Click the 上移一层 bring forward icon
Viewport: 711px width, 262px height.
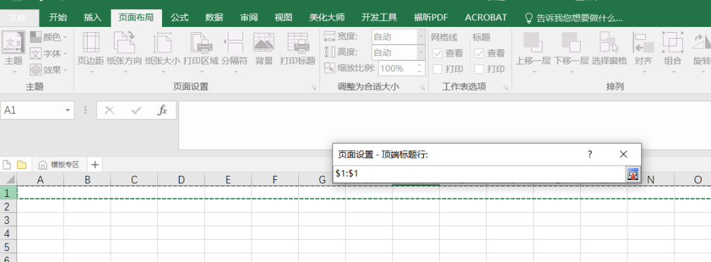(533, 42)
